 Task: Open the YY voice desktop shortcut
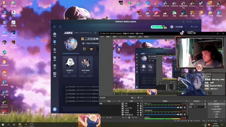coord(192,14)
